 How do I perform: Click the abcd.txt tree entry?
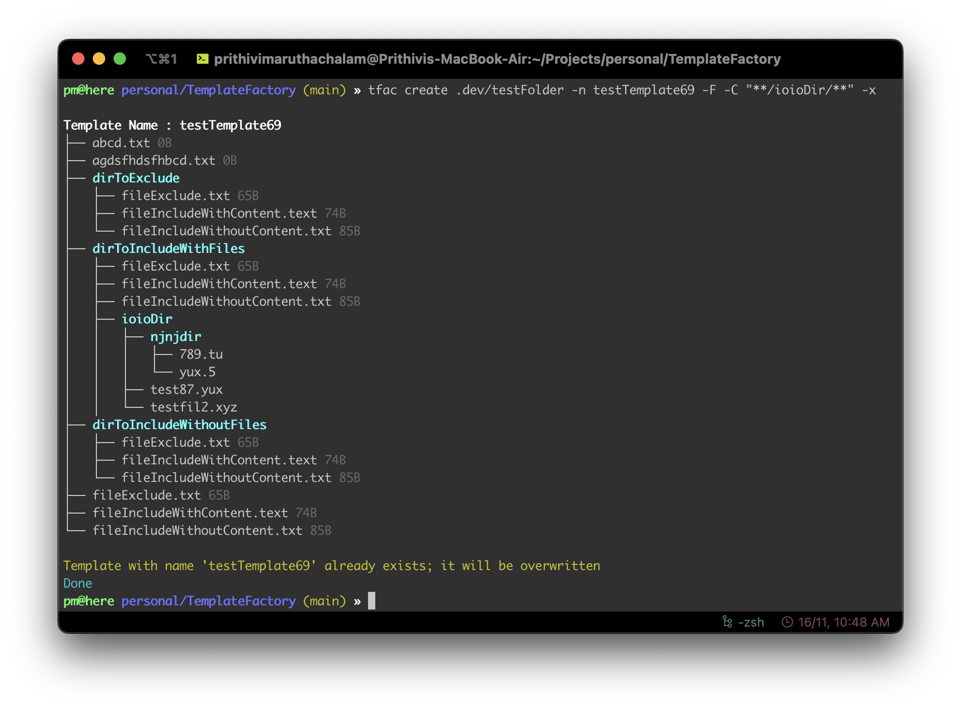click(132, 143)
